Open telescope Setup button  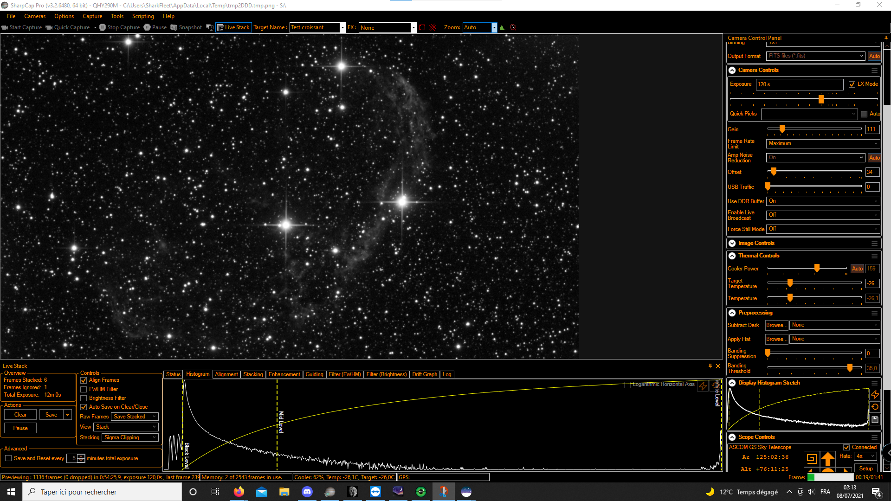pyautogui.click(x=866, y=469)
